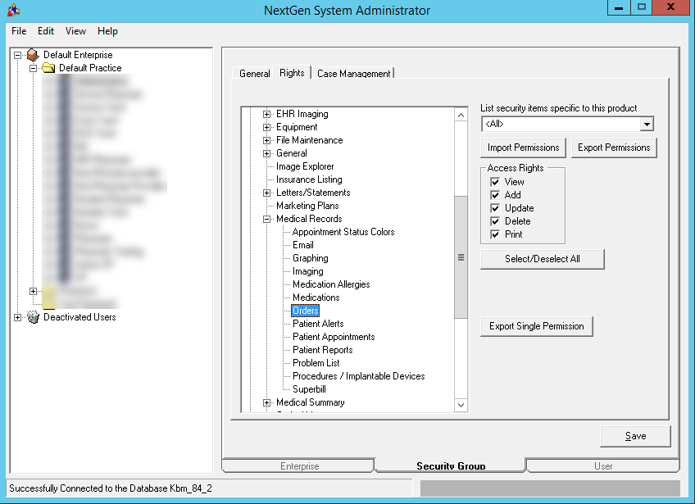Select Patient Reports item
Image resolution: width=695 pixels, height=504 pixels.
tap(322, 350)
